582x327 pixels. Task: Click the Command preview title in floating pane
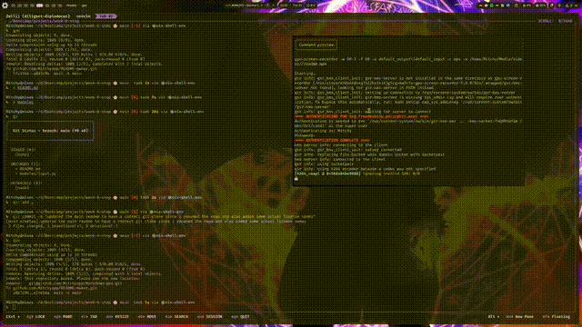click(x=316, y=45)
